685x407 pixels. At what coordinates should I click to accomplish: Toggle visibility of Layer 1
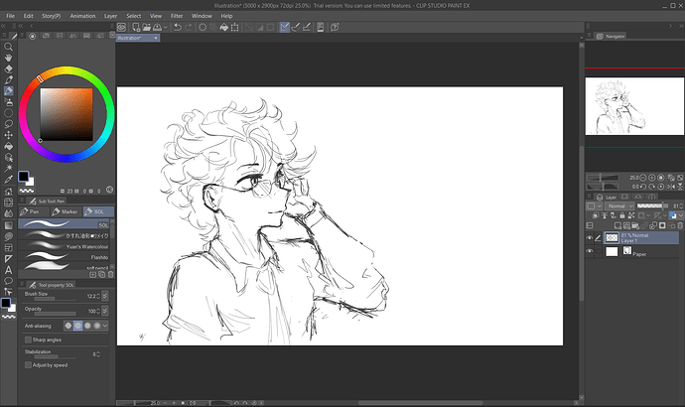click(590, 238)
